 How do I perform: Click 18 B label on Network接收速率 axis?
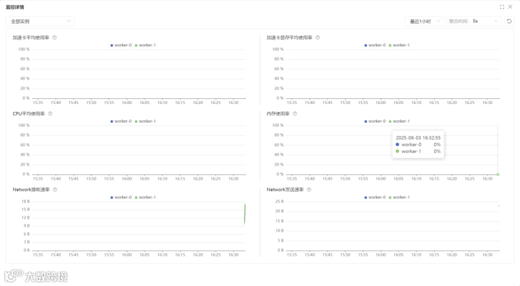pos(26,201)
